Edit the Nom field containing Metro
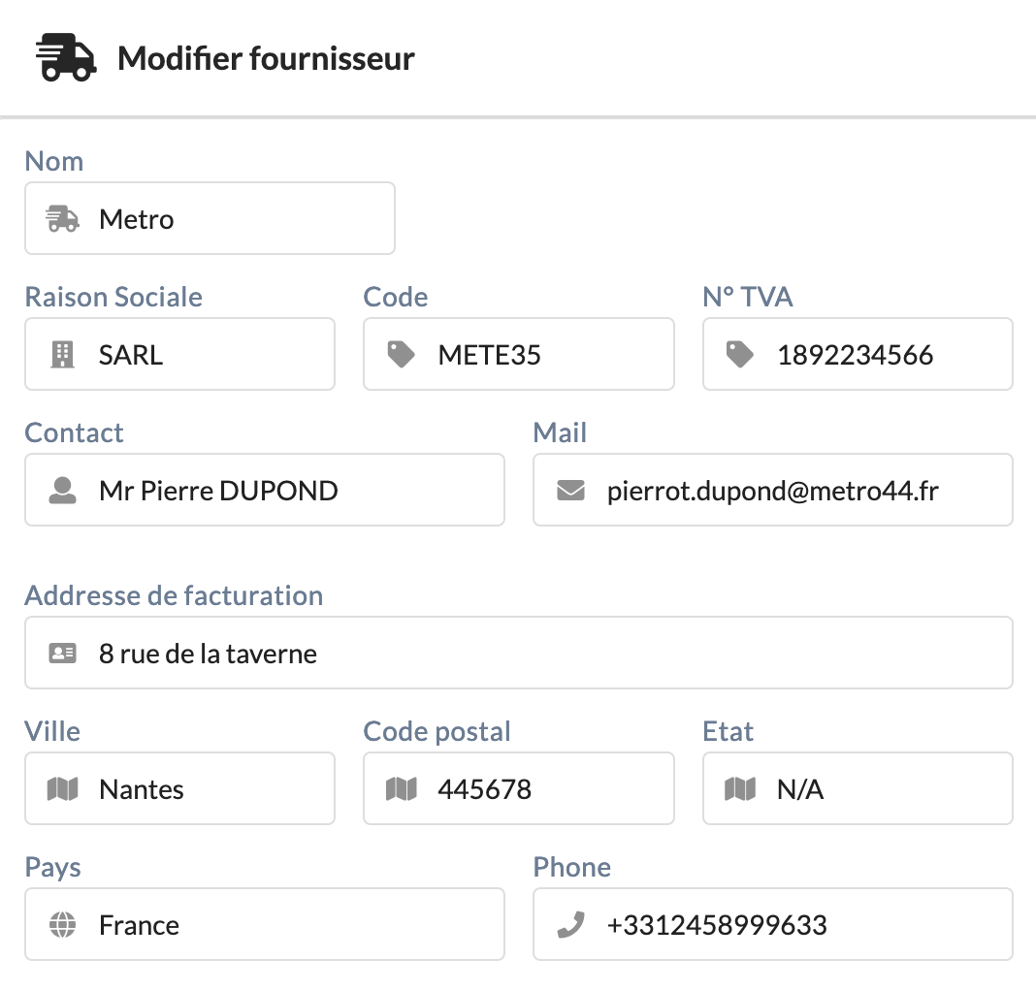Image resolution: width=1036 pixels, height=991 pixels. (210, 219)
